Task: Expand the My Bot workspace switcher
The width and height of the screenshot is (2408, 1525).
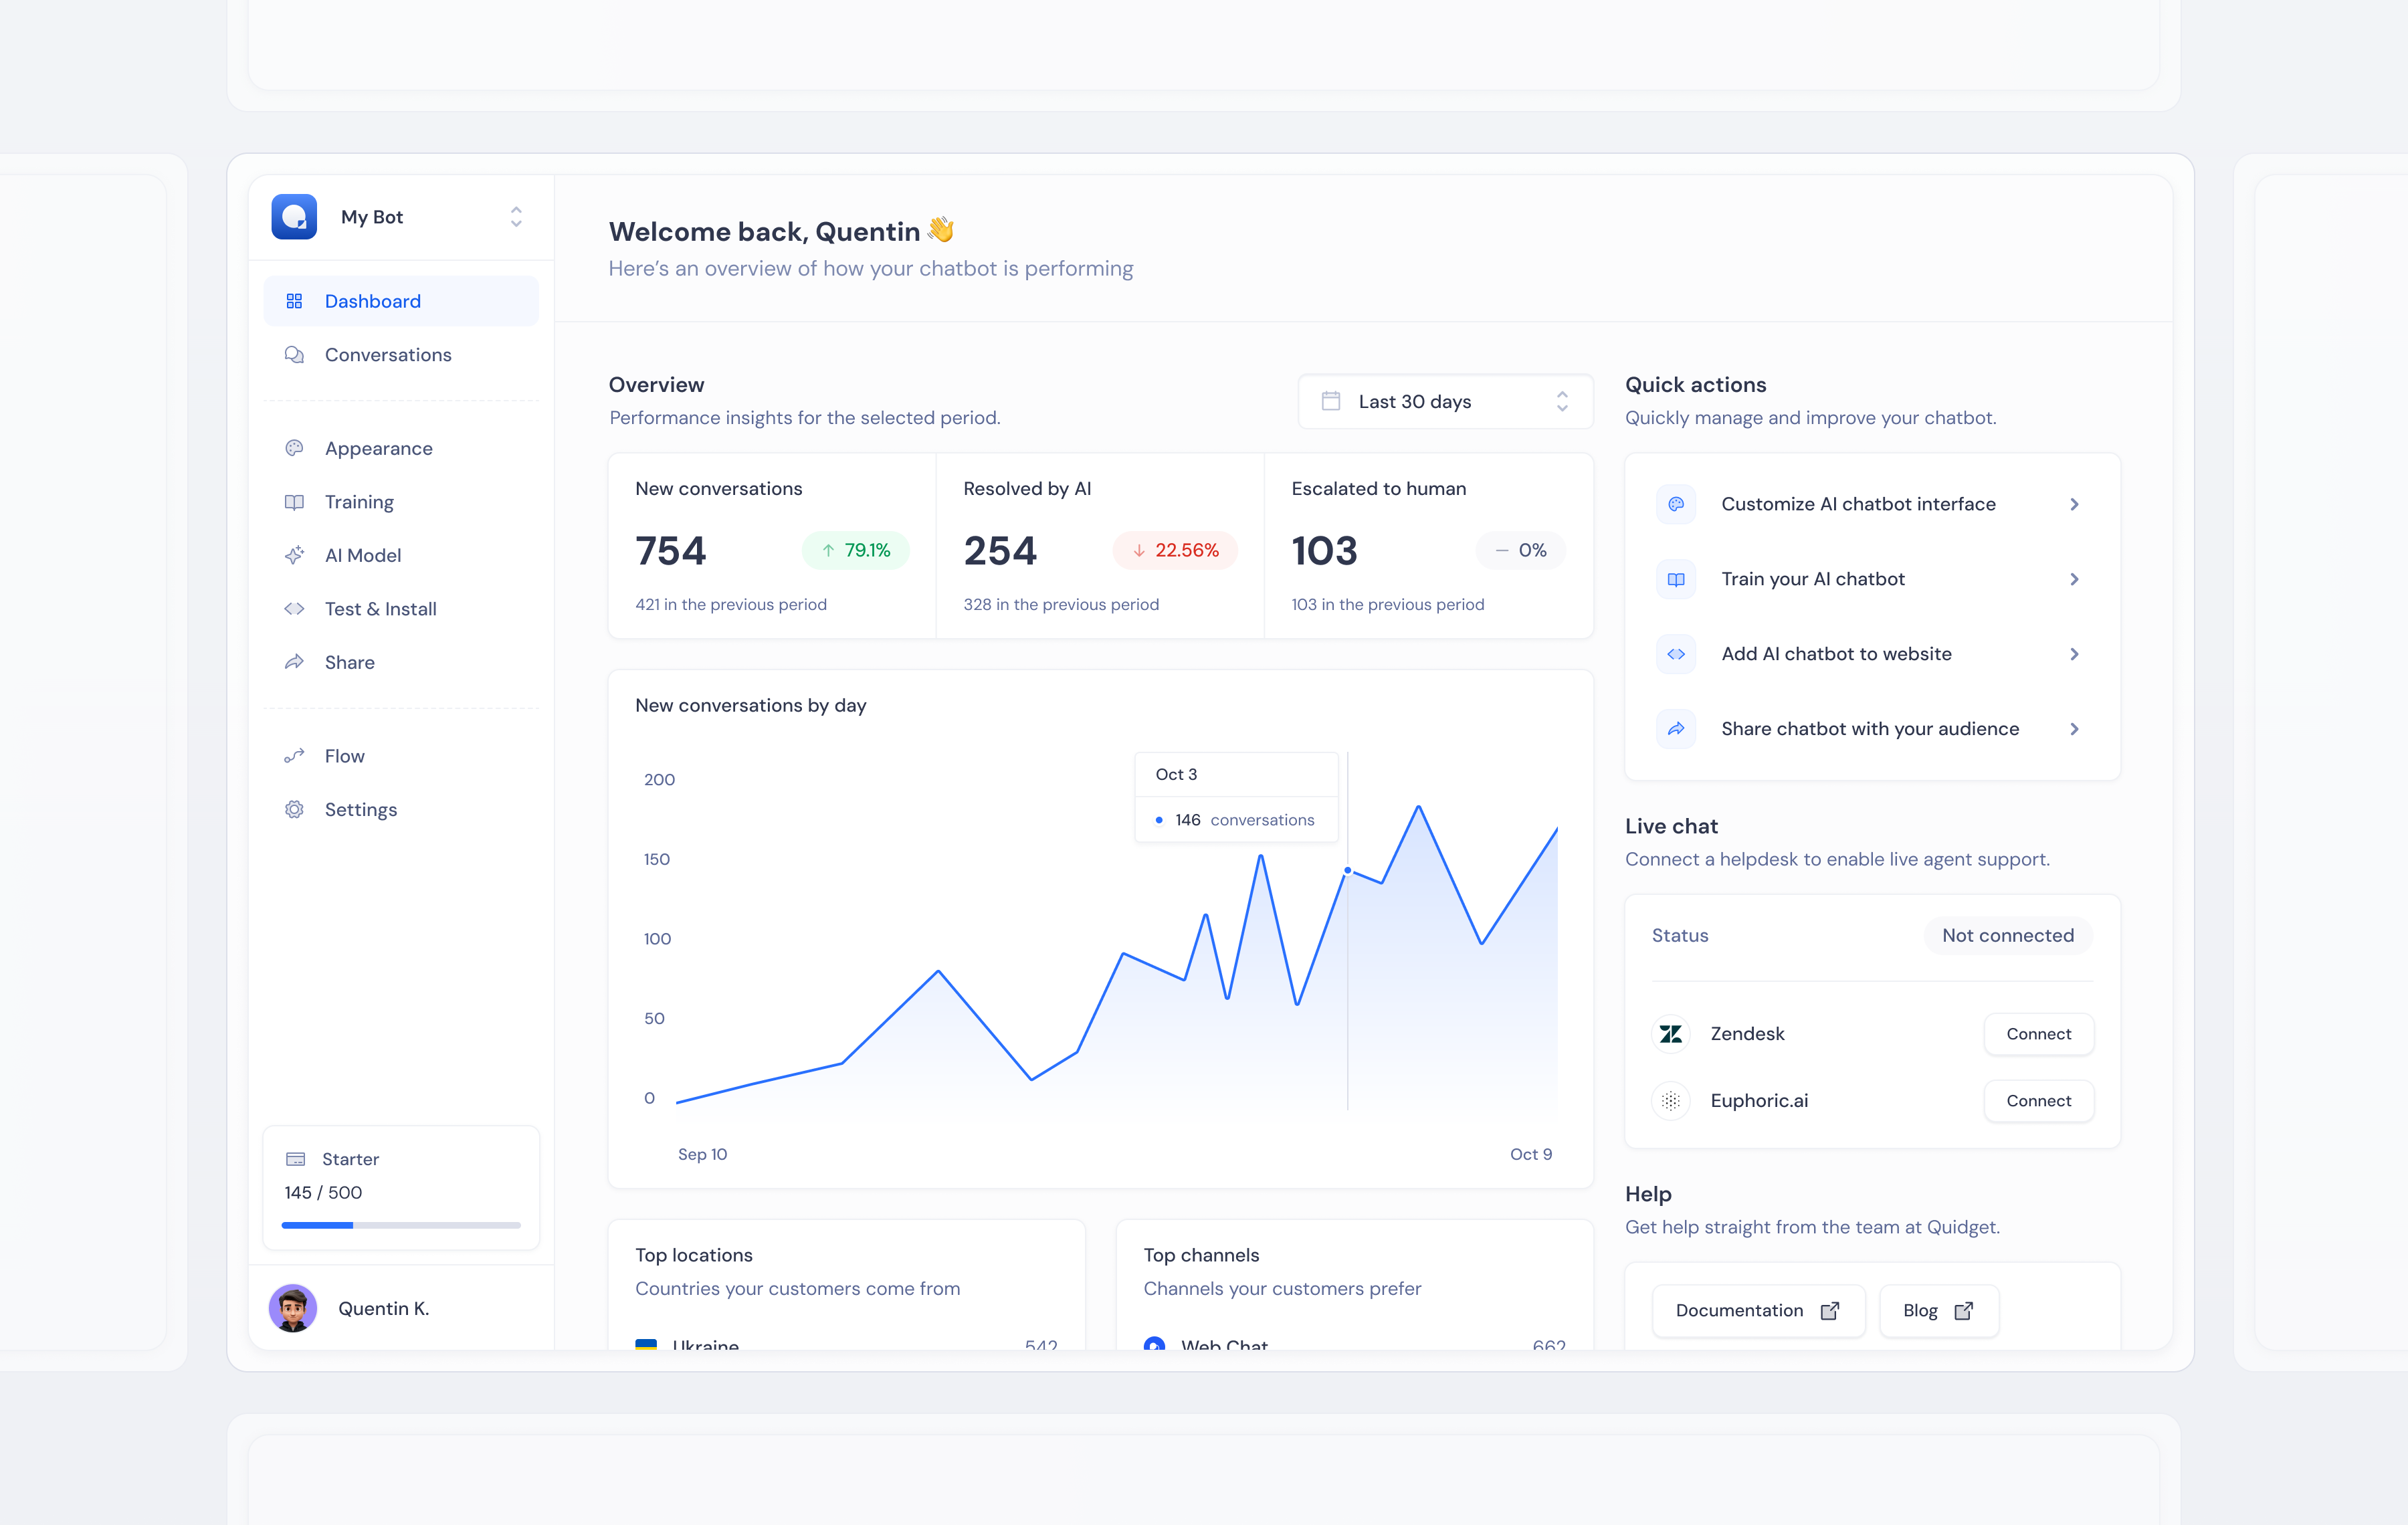Action: [x=515, y=216]
